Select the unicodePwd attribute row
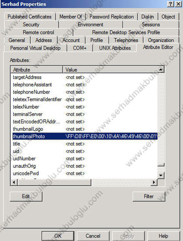Screen dimensions: 183x241 [x=85, y=173]
